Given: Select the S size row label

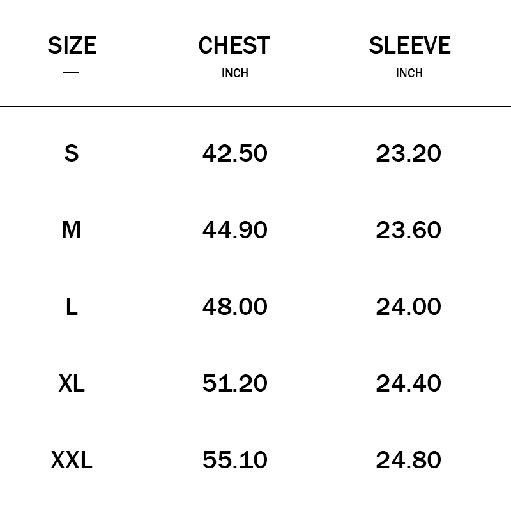Looking at the screenshot, I should point(72,153).
